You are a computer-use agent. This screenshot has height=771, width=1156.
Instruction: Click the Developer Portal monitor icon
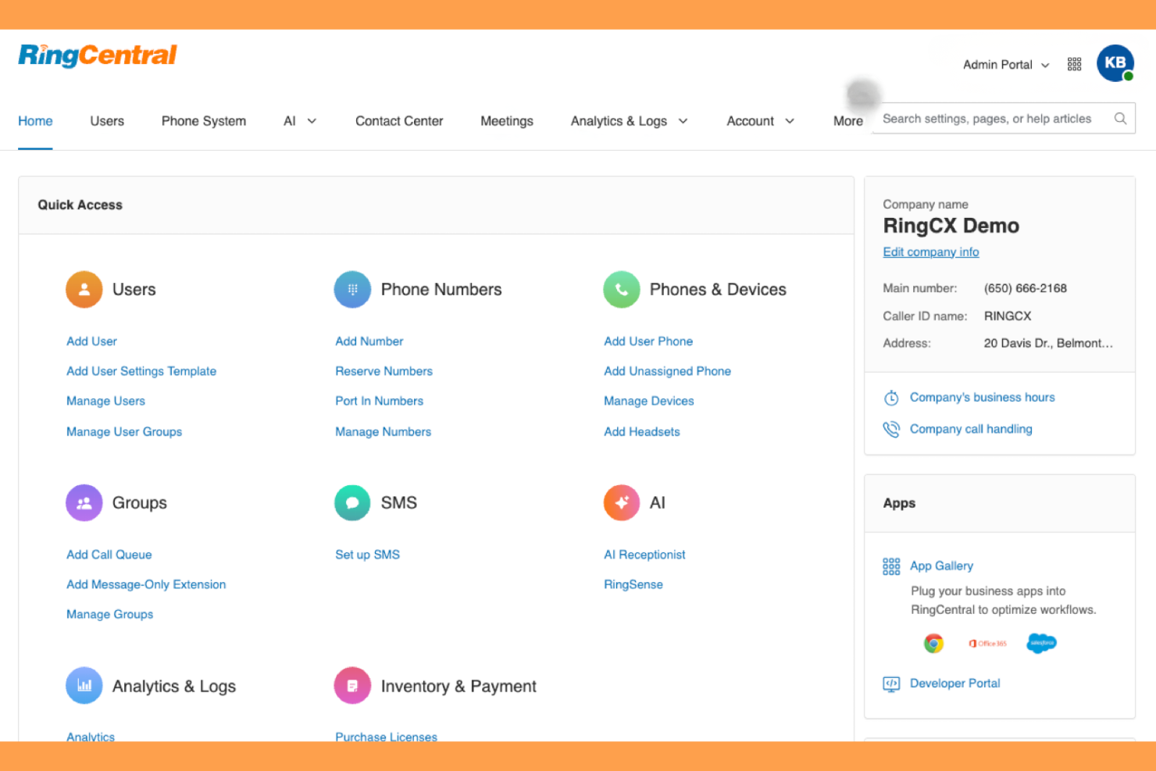tap(891, 684)
